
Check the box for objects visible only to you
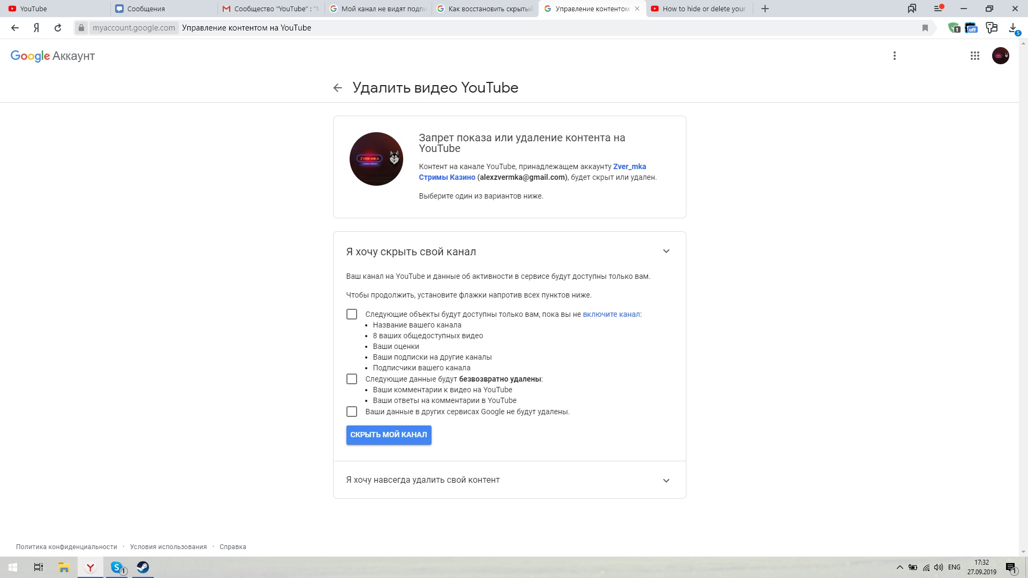click(x=352, y=314)
